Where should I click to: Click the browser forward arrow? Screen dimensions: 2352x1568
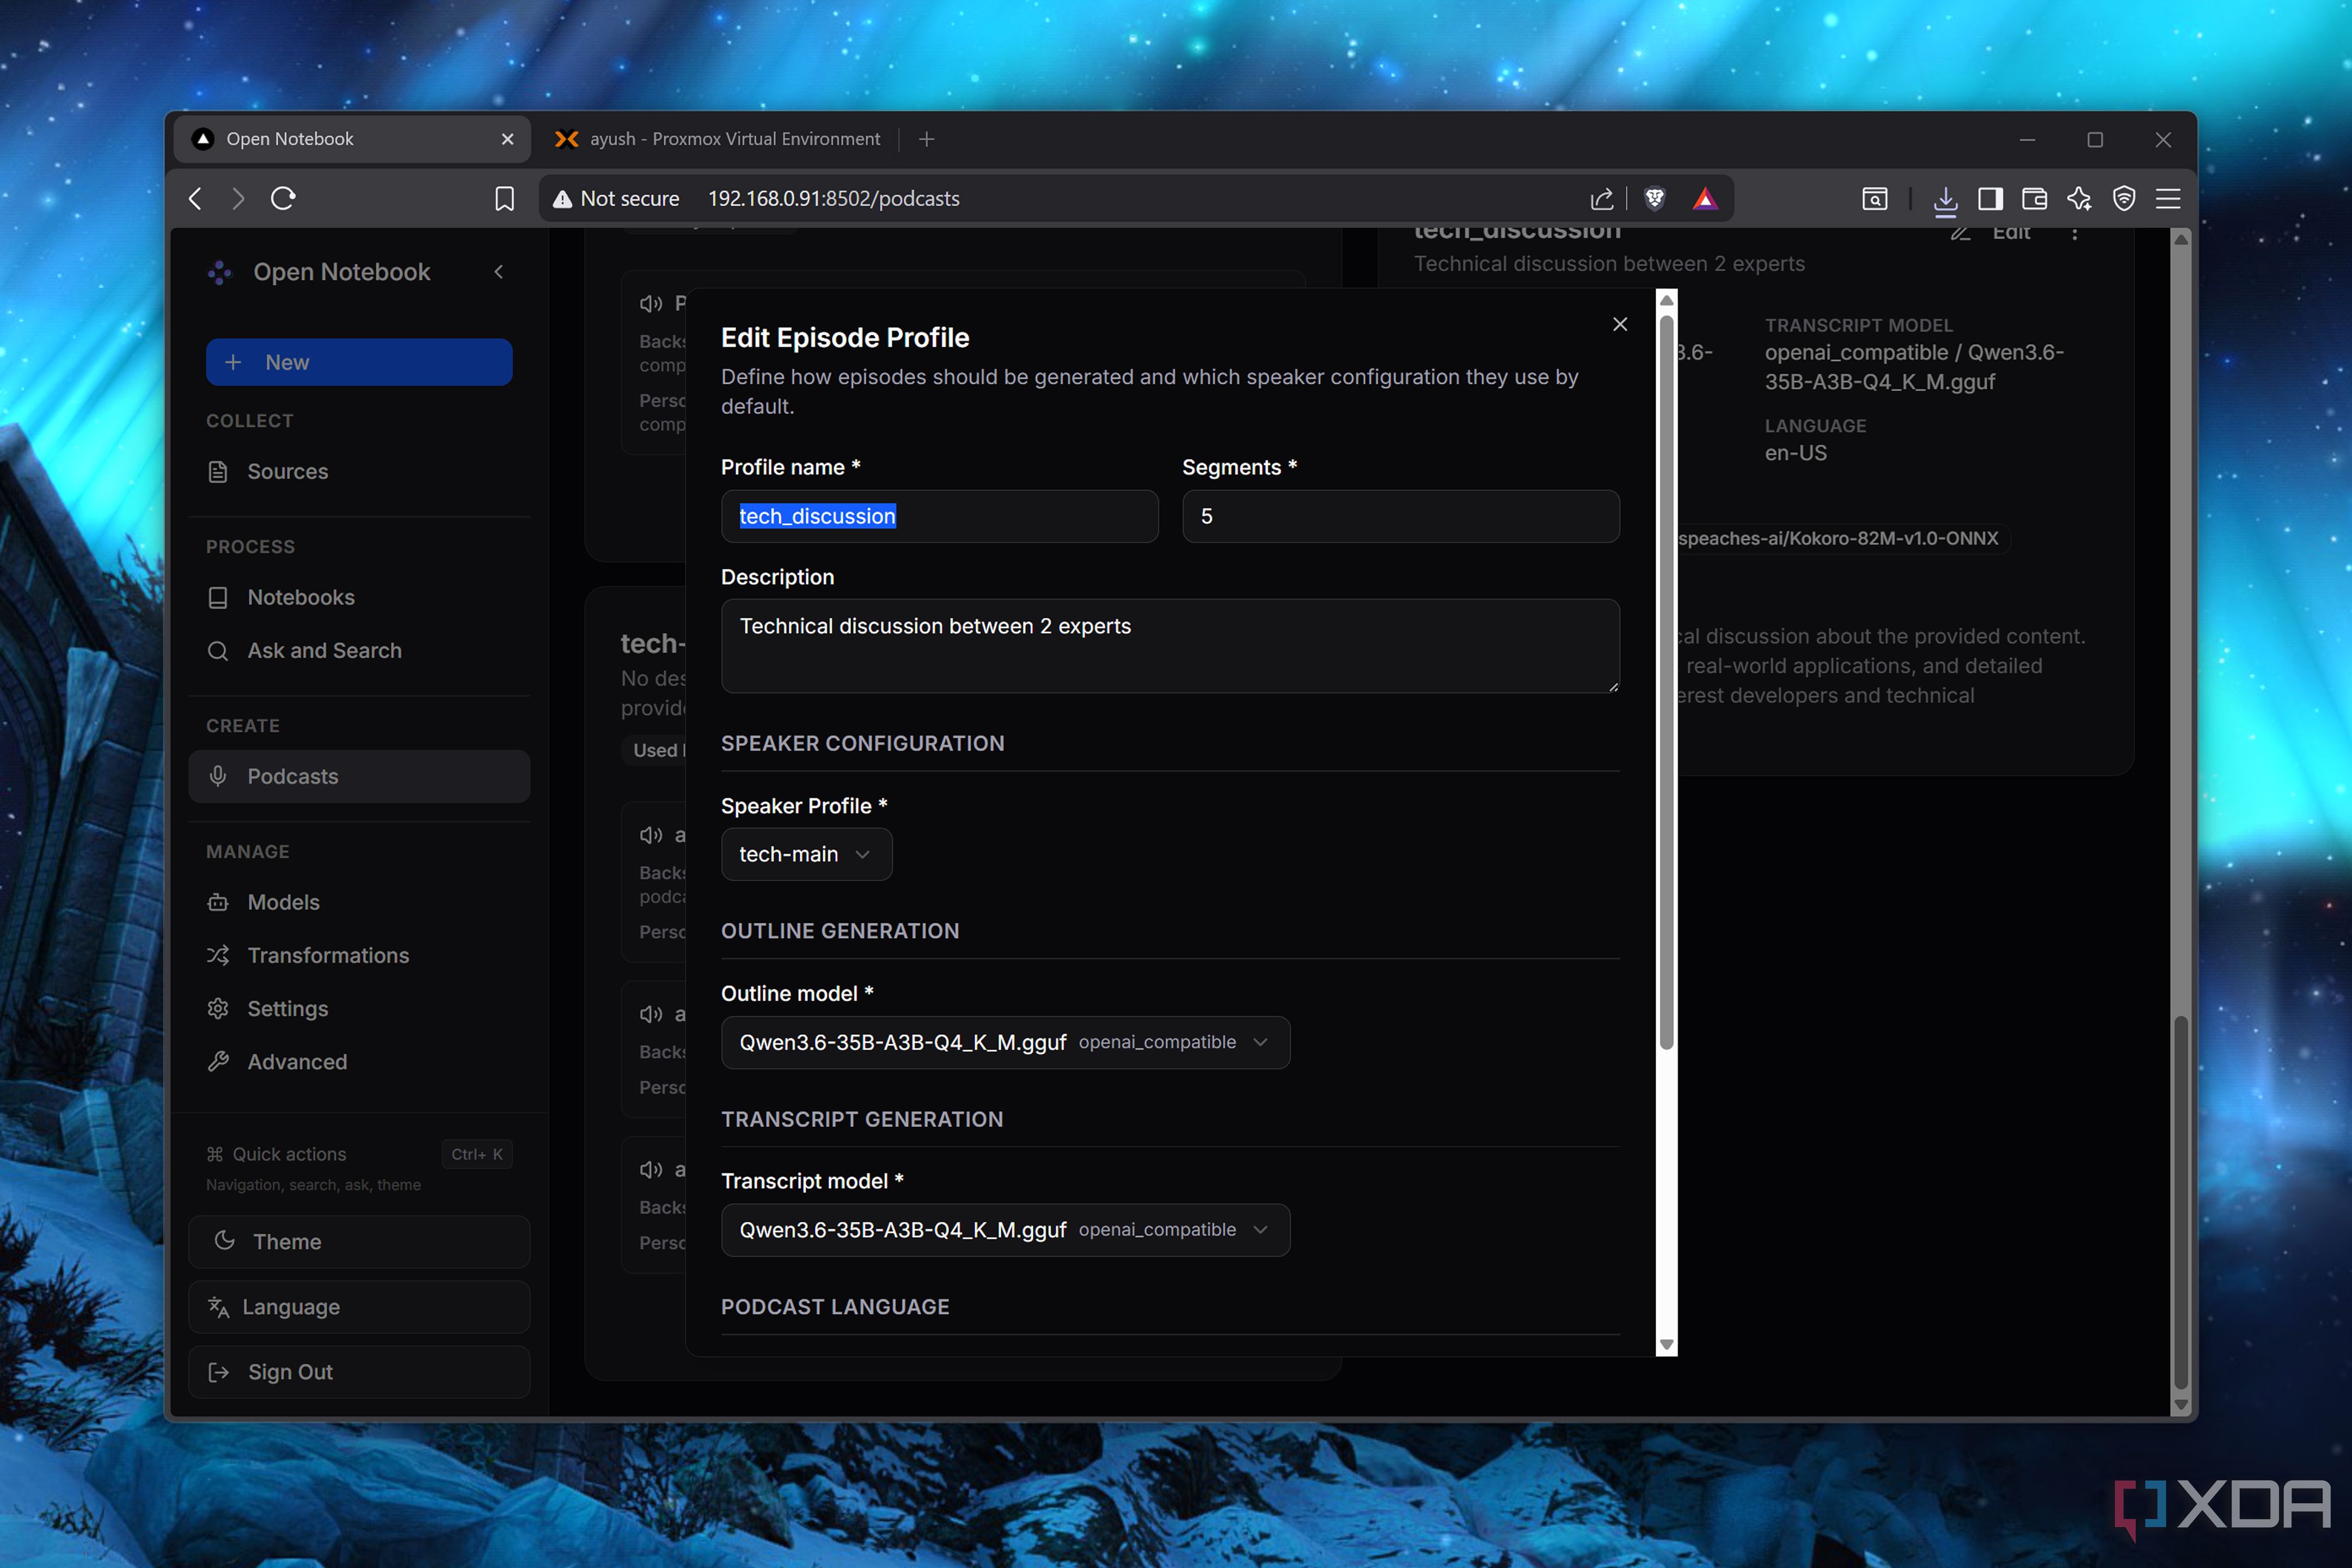[x=238, y=198]
